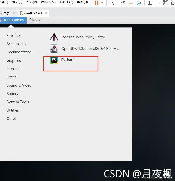Close the CentOS7.9.1 tab

click(x=46, y=13)
